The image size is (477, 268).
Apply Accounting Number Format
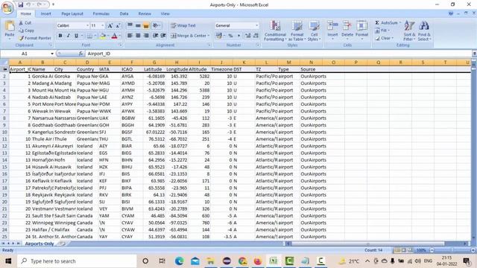coord(218,36)
